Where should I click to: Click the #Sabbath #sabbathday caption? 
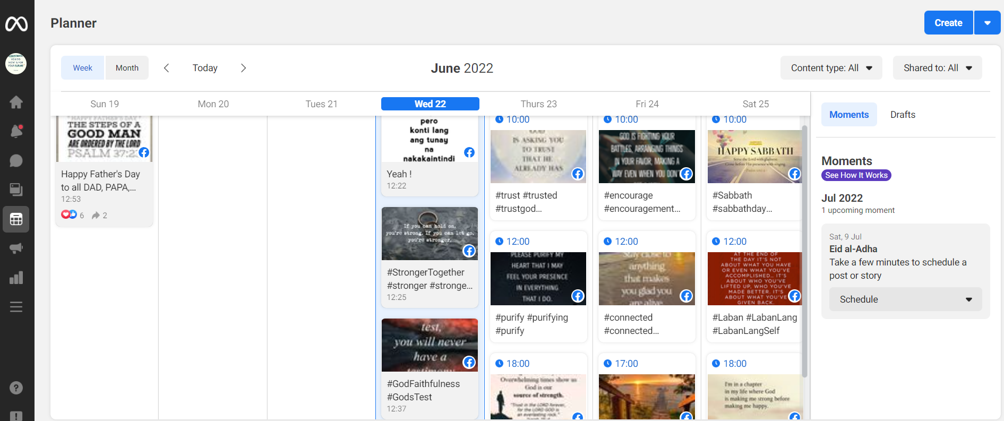click(x=742, y=202)
